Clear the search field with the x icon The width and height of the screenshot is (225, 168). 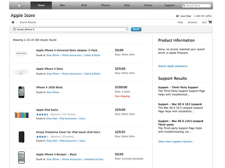tap(127, 29)
